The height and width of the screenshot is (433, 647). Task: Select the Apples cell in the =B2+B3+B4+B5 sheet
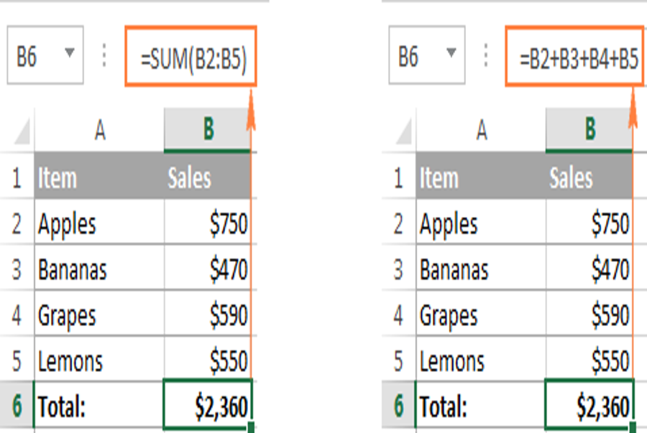point(480,224)
